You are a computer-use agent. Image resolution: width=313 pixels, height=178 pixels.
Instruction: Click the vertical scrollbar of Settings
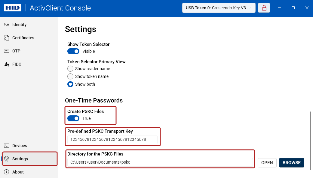click(310, 141)
